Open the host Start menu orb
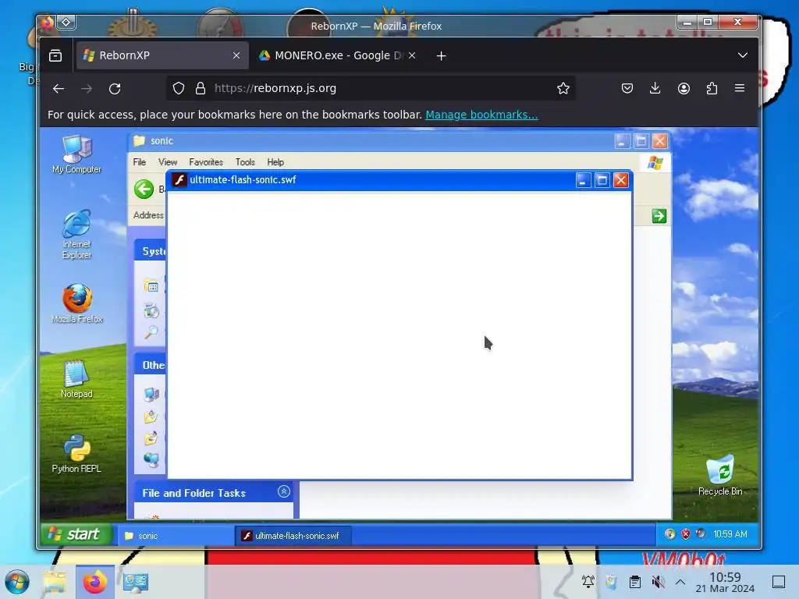Screen dimensions: 799x599 [17, 582]
